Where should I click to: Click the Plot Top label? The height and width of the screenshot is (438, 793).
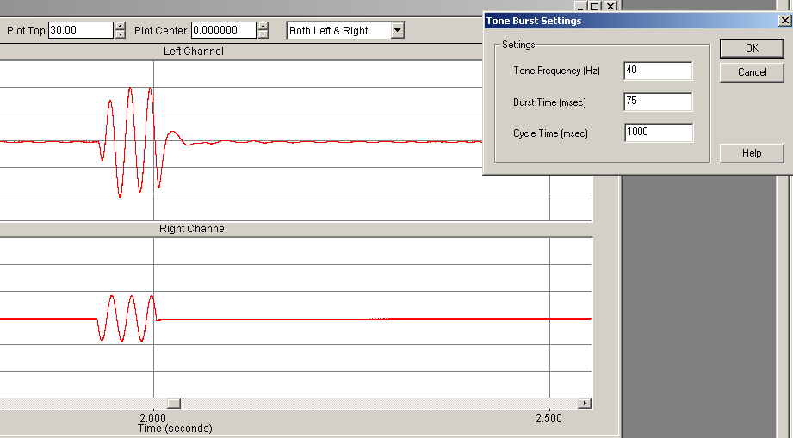tap(26, 31)
